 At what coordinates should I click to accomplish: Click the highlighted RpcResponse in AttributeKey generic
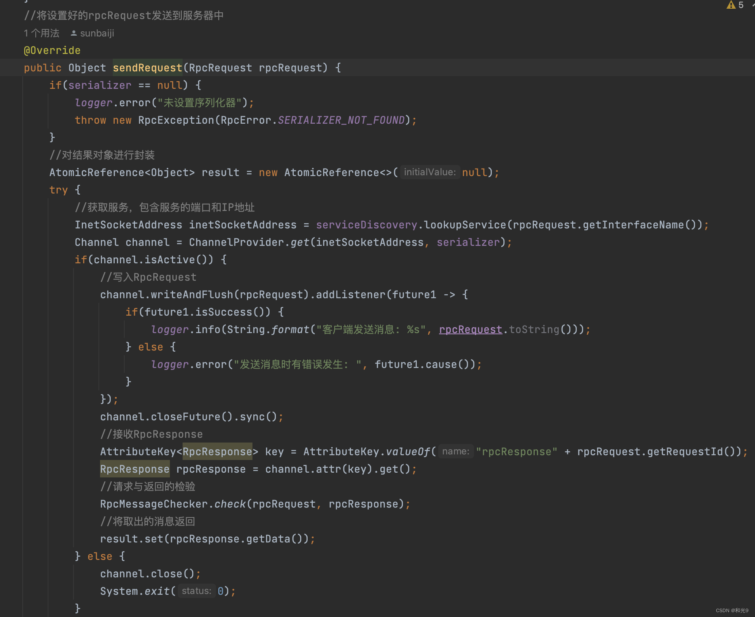coord(217,452)
